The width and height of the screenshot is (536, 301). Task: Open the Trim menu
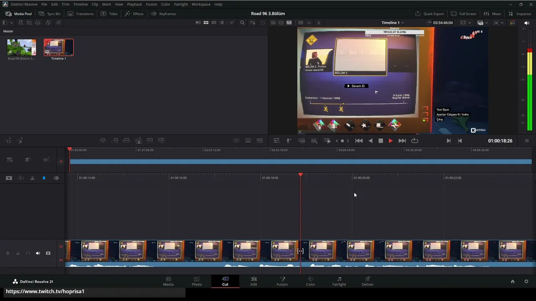65,4
